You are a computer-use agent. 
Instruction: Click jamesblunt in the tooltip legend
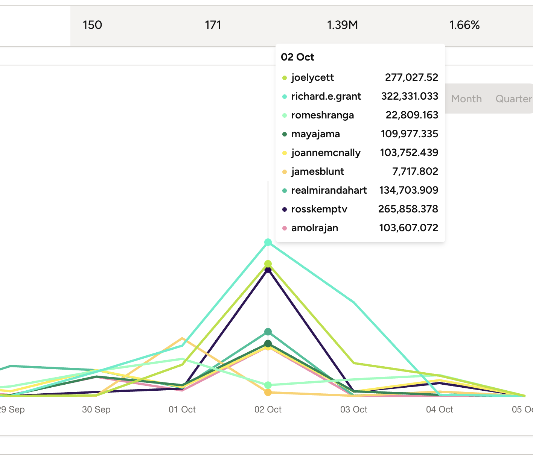pyautogui.click(x=318, y=171)
